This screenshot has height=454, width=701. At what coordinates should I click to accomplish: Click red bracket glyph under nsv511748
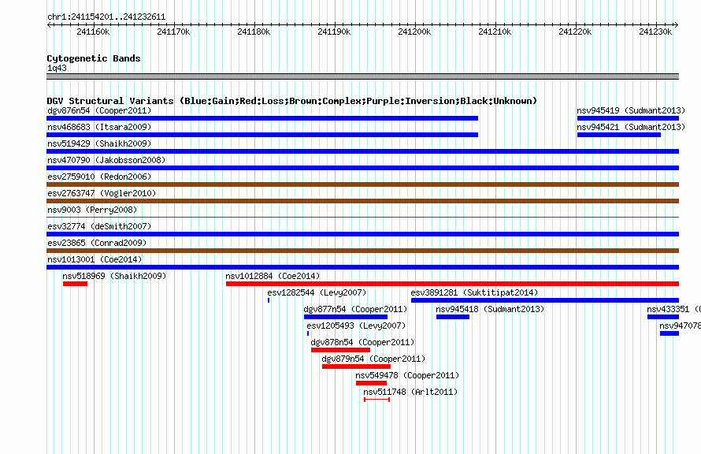pyautogui.click(x=376, y=400)
